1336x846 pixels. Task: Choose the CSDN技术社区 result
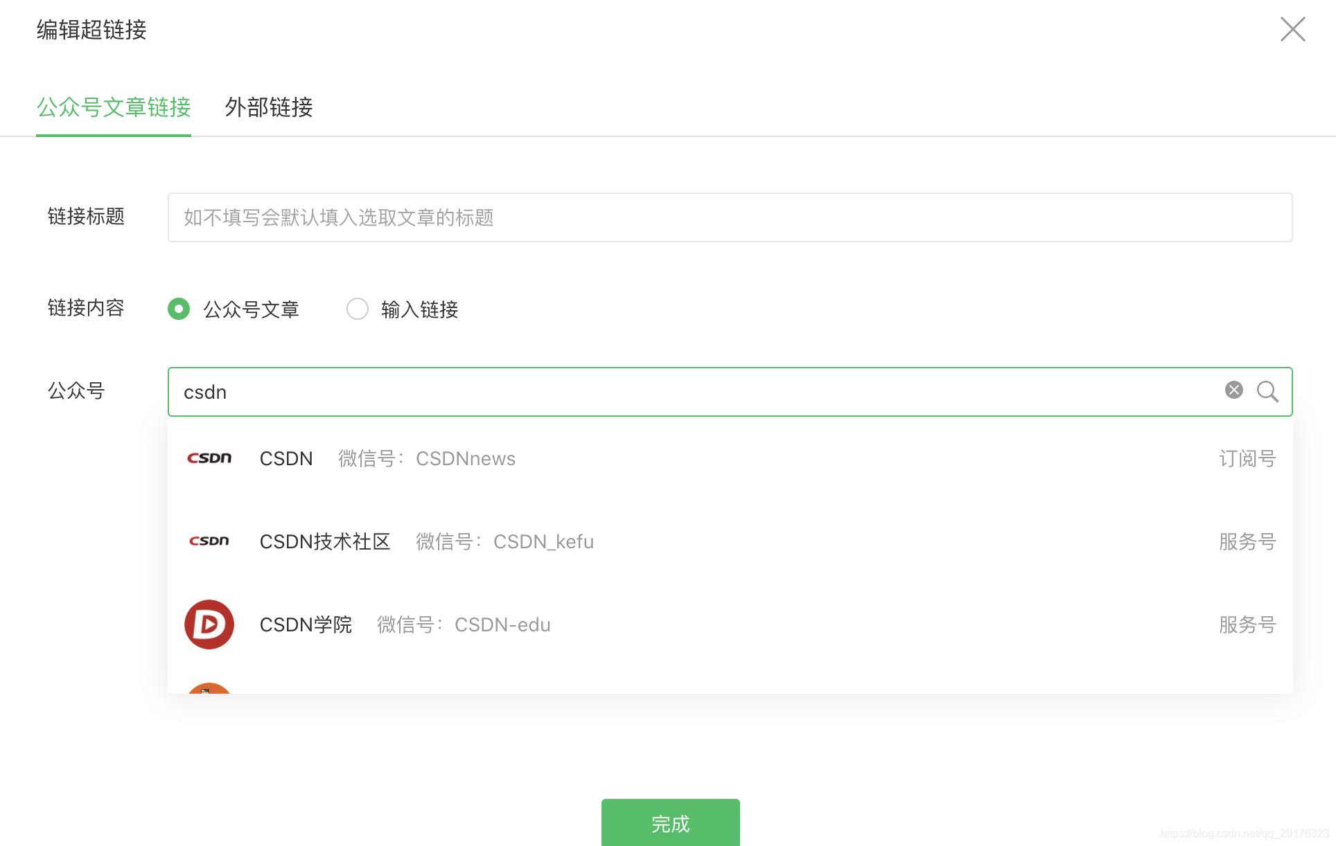[730, 541]
